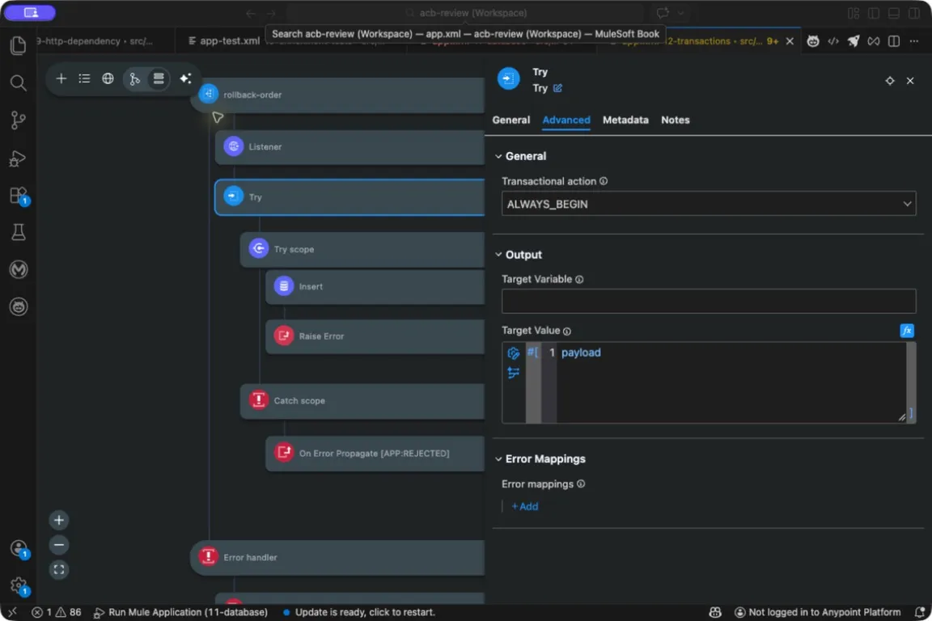Screen dimensions: 932x621
Task: Open the Source Control view
Action: 19,120
